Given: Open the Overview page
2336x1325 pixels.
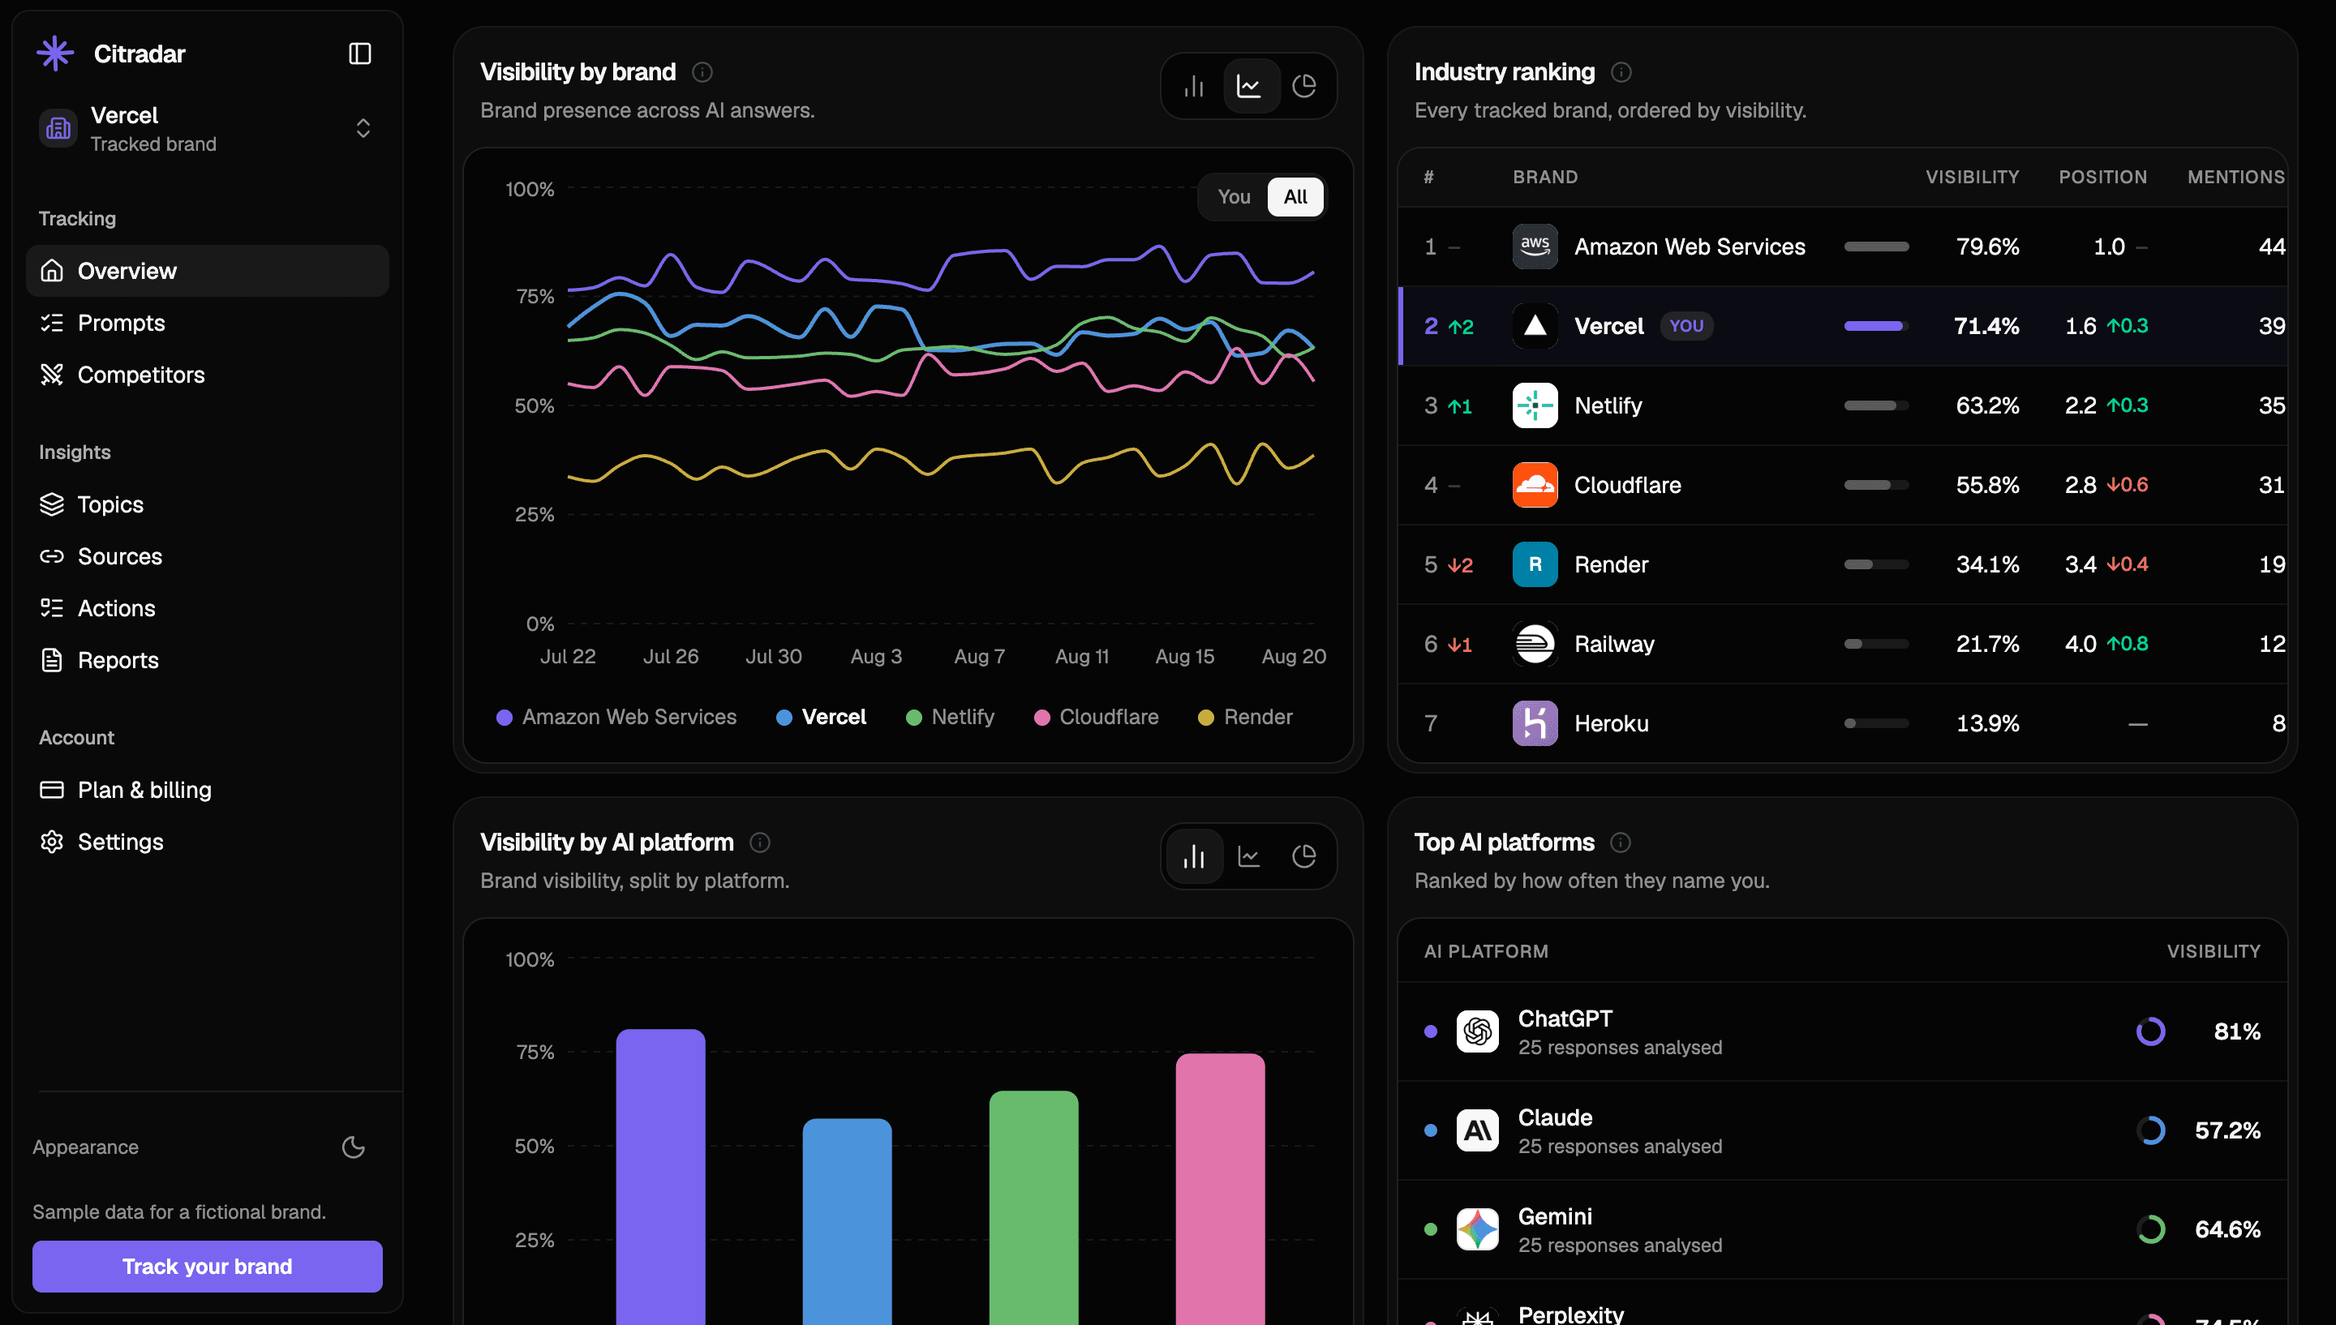Looking at the screenshot, I should (208, 270).
